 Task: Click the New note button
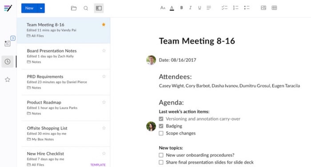point(29,8)
